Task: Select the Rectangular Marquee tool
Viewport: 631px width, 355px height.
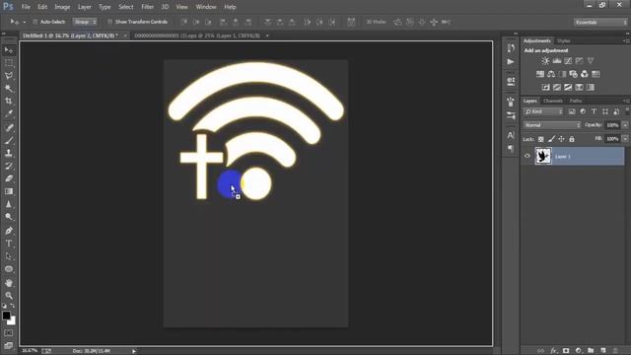Action: point(9,63)
